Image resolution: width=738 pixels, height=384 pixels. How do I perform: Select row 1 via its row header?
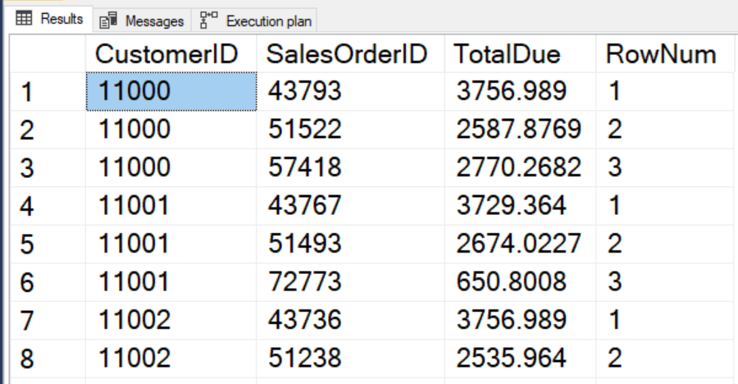pyautogui.click(x=48, y=91)
